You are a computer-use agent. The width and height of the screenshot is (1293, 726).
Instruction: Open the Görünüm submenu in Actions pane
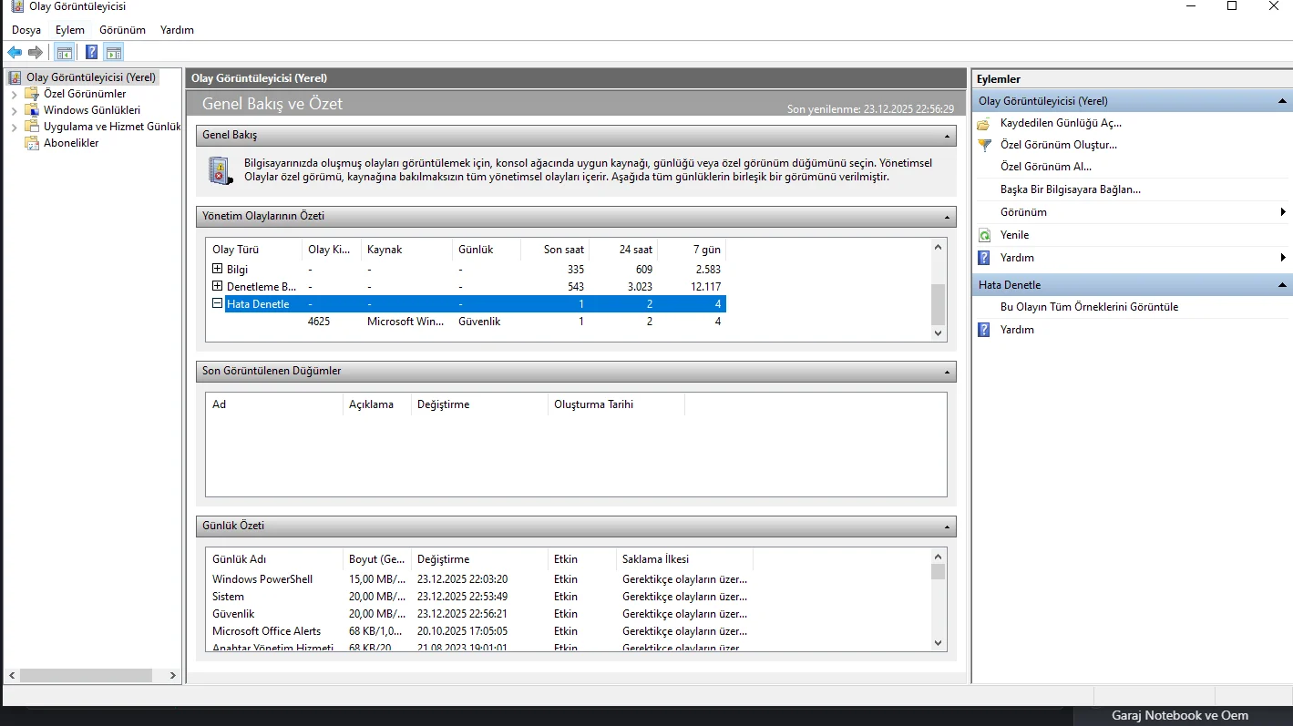coord(1132,212)
